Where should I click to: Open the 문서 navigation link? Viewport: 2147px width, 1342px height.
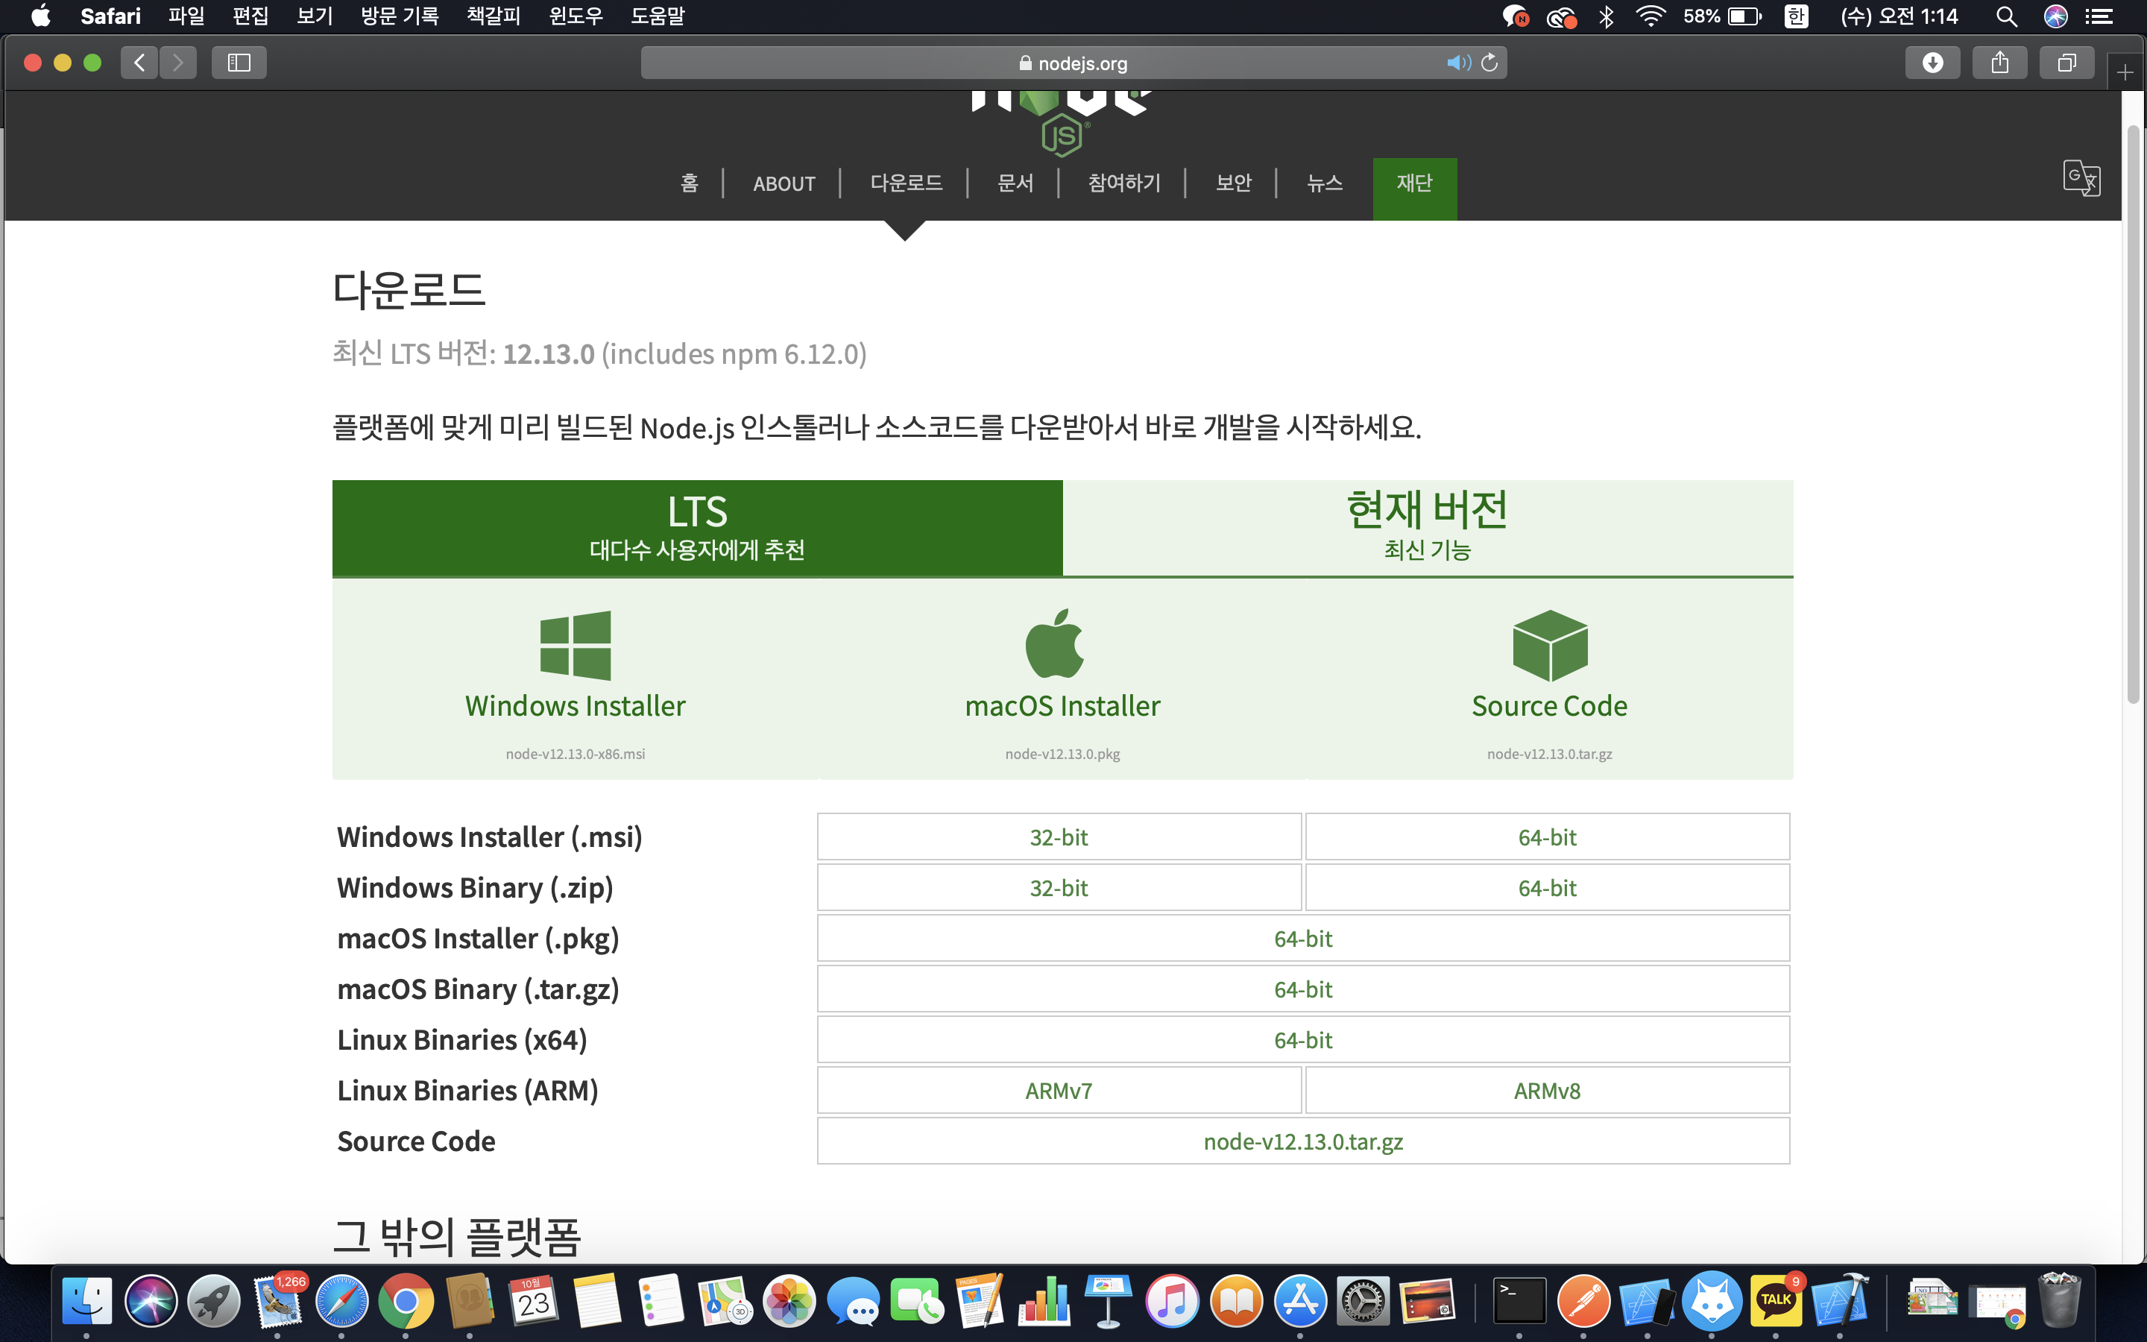point(1015,183)
